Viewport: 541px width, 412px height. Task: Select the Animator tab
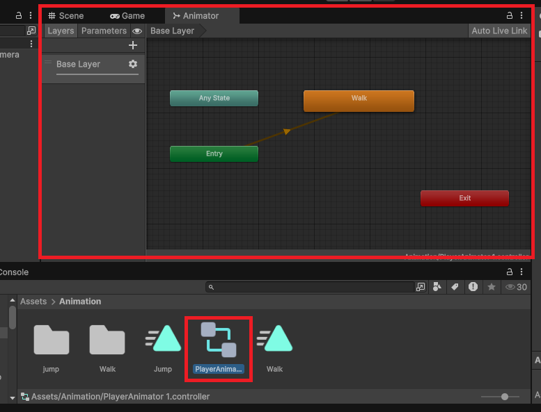click(196, 16)
